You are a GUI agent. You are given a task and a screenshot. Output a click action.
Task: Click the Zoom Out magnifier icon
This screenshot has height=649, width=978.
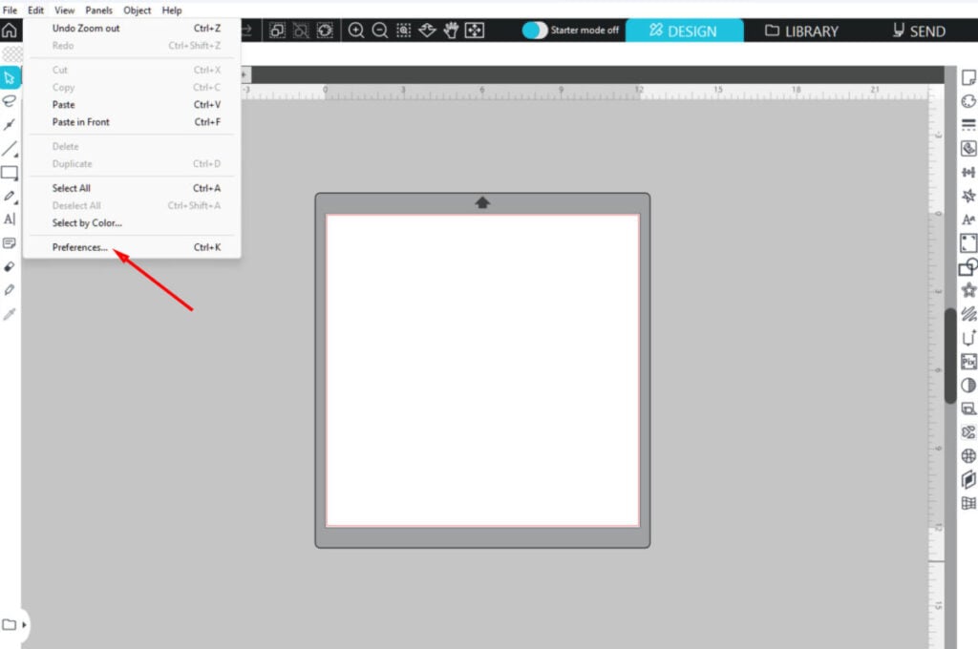(x=380, y=31)
